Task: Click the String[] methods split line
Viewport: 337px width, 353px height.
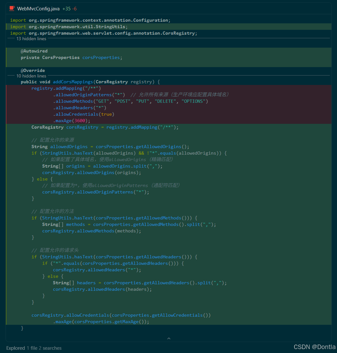Action: point(129,224)
